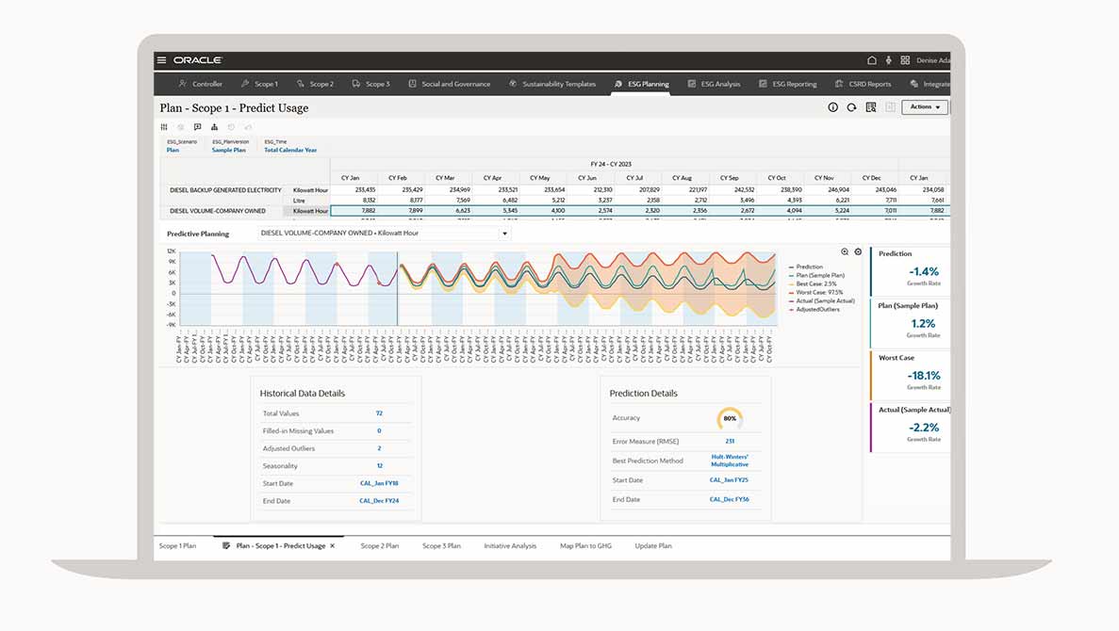Open the ESG_Time Total Calendar Year selector
This screenshot has height=631, width=1119.
[x=290, y=150]
